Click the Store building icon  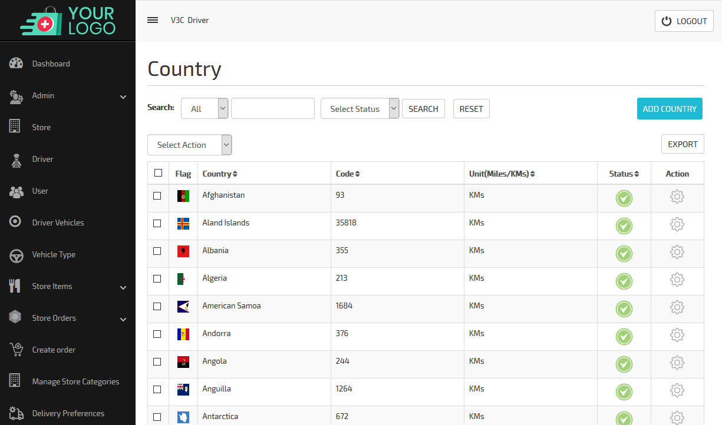15,127
